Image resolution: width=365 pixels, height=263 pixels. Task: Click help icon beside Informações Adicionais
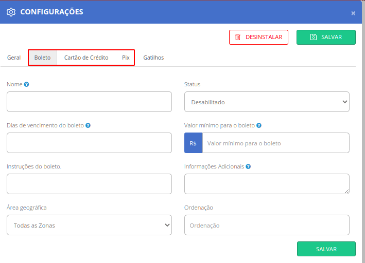point(248,166)
